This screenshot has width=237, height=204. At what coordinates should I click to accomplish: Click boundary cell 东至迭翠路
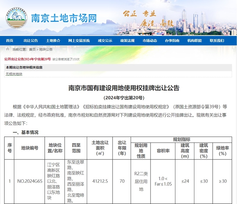76,181
